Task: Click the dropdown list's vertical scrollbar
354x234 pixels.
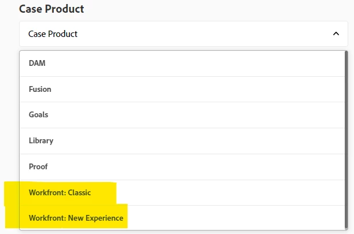Action: pos(346,140)
